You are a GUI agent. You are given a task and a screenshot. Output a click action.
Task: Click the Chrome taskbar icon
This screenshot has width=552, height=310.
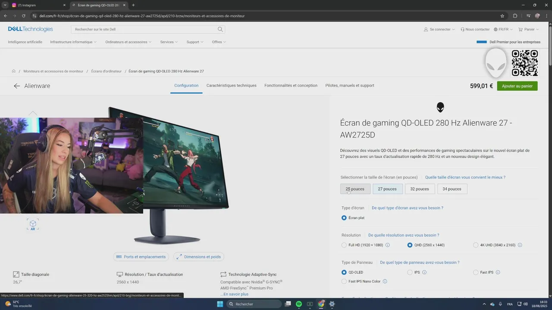(321, 304)
